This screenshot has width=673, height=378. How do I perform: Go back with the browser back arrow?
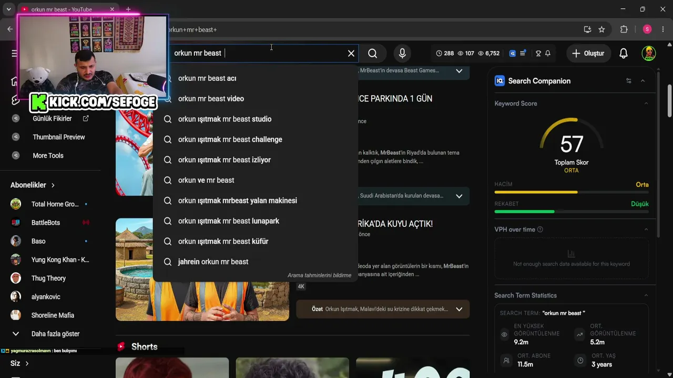[10, 29]
